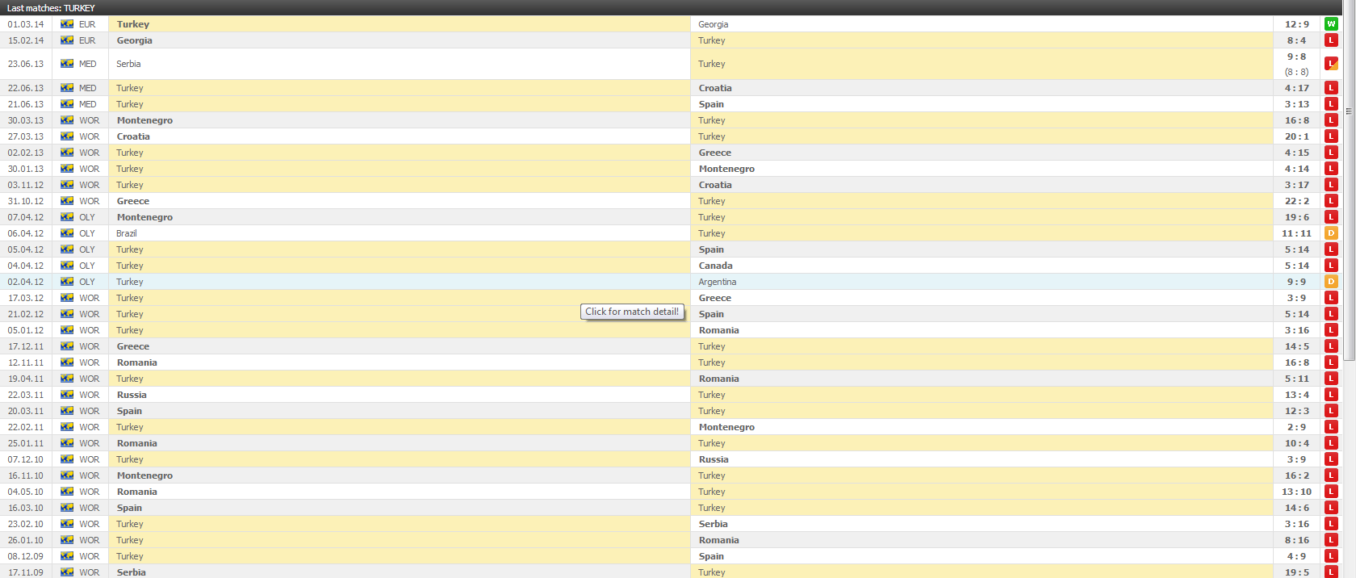The width and height of the screenshot is (1356, 578).
Task: Select Romania in the 05.01.12 row
Action: pyautogui.click(x=719, y=330)
